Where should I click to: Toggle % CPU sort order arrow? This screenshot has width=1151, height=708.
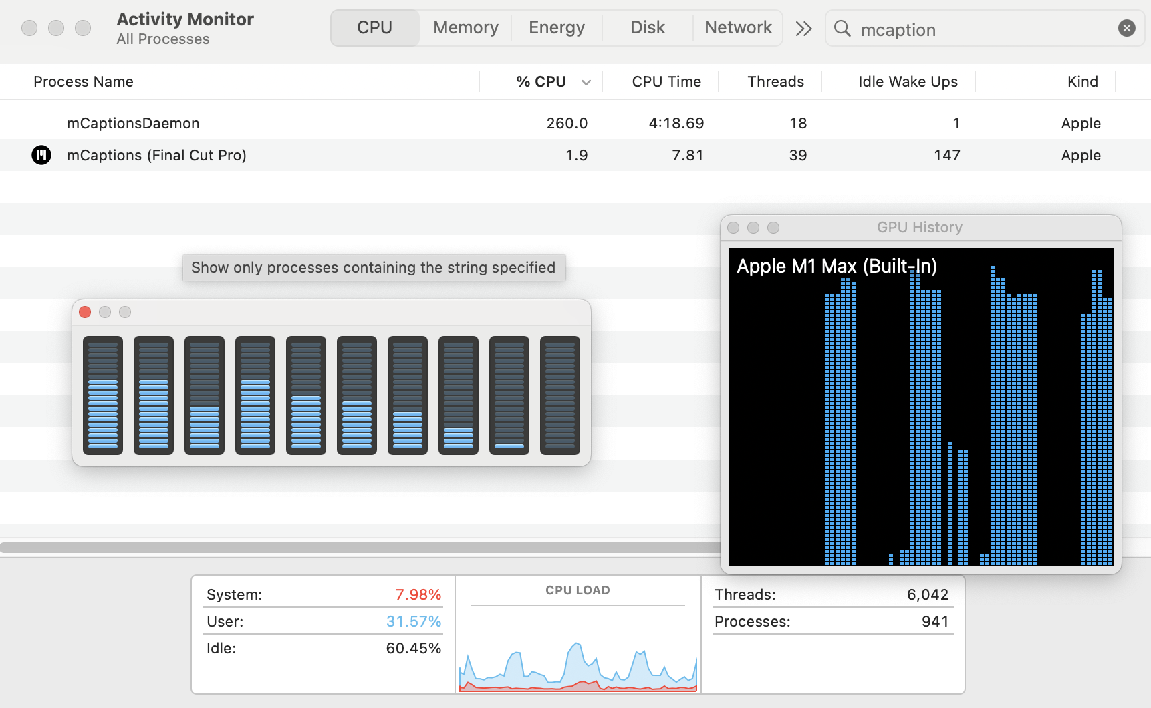tap(586, 82)
